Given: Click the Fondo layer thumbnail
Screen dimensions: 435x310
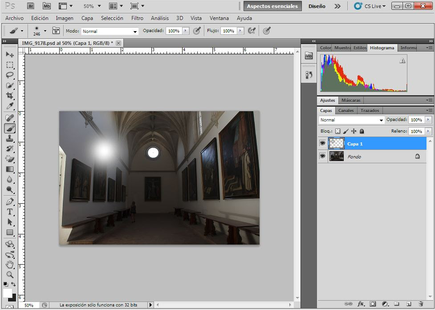Looking at the screenshot, I should (337, 156).
